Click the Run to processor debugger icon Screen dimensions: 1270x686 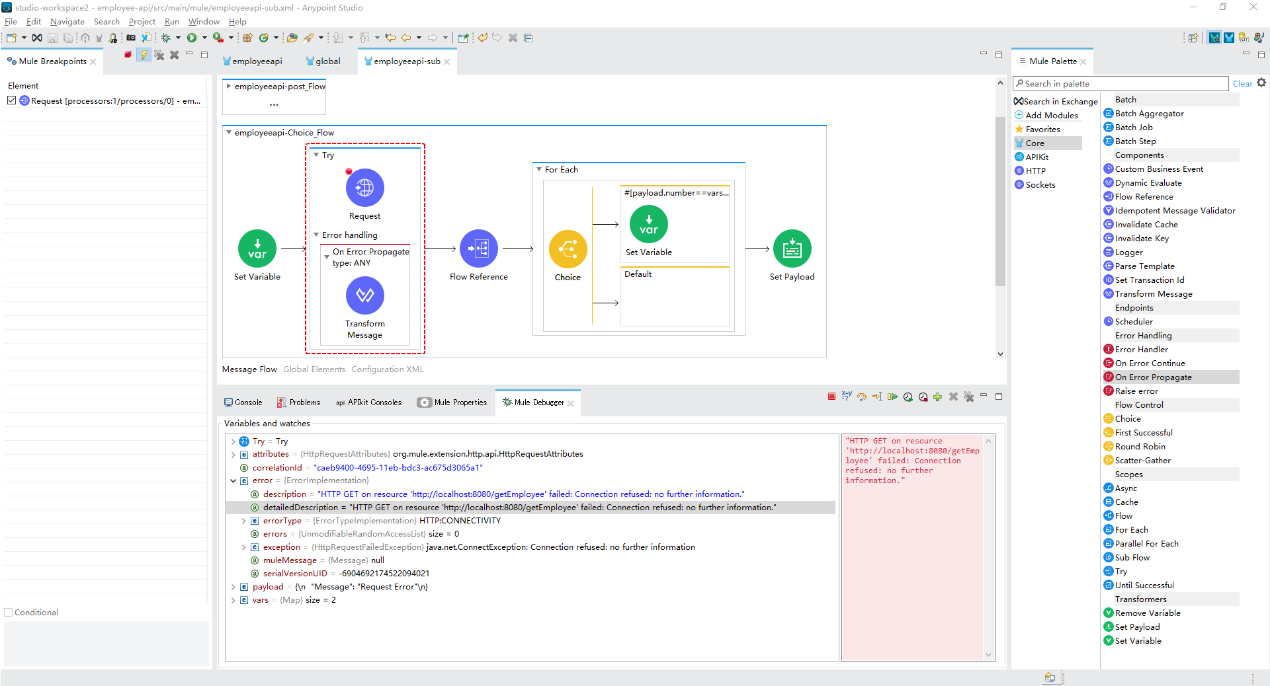(x=877, y=397)
